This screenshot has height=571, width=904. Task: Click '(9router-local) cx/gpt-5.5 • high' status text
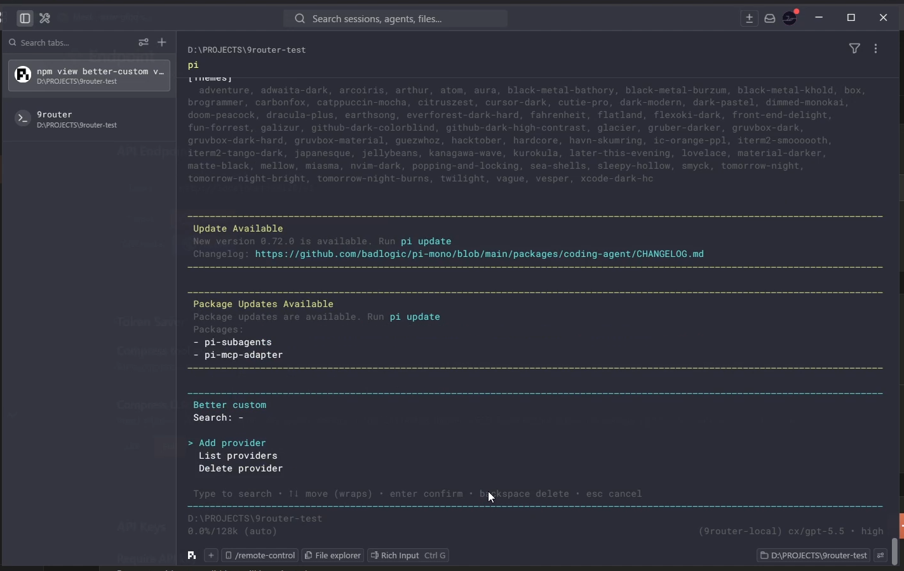[791, 531]
